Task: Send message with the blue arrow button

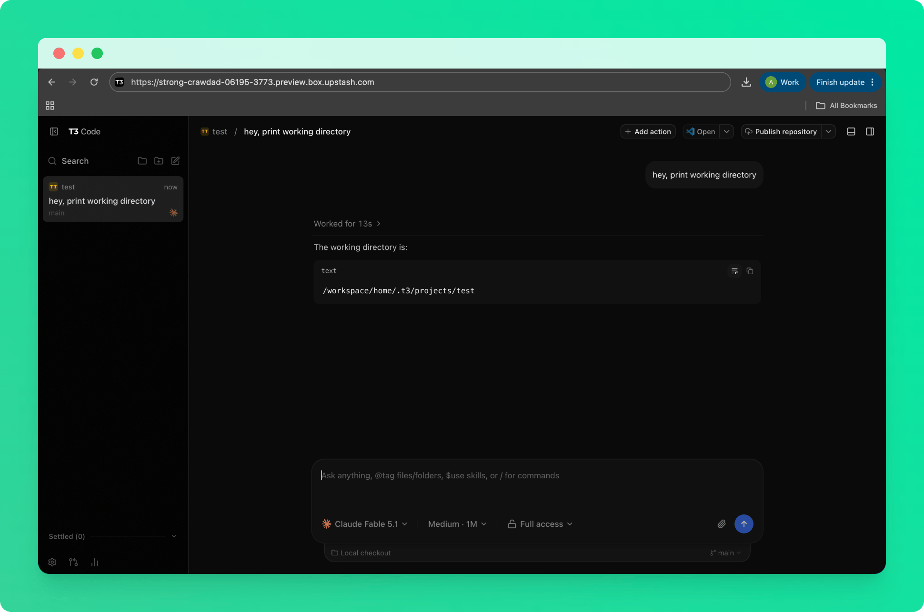Action: pyautogui.click(x=744, y=524)
